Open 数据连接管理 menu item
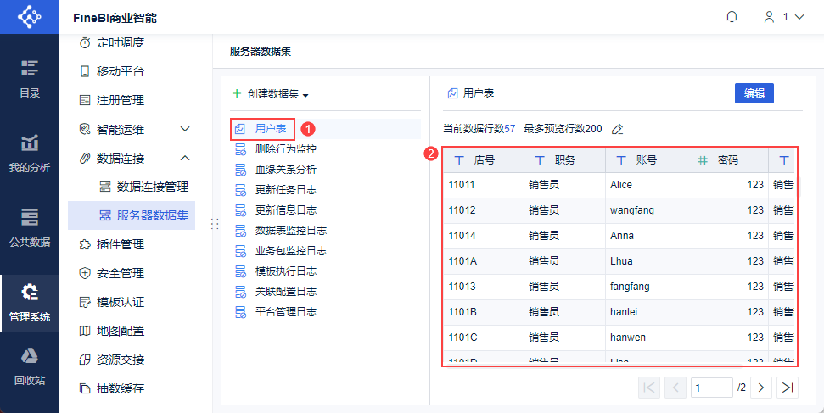824x413 pixels. [152, 187]
